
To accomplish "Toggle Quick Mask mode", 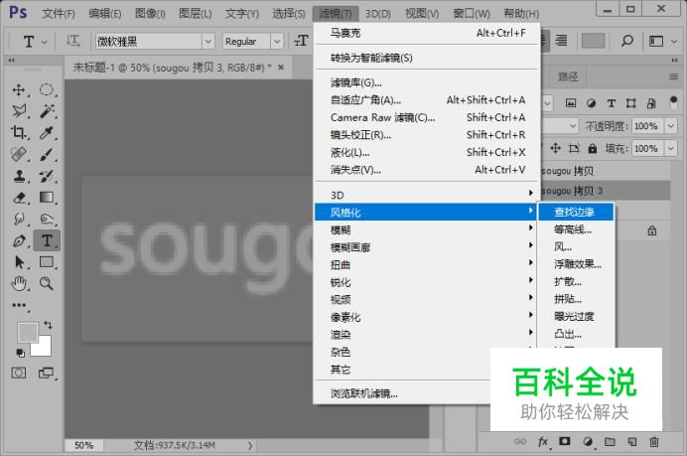I will (x=19, y=374).
